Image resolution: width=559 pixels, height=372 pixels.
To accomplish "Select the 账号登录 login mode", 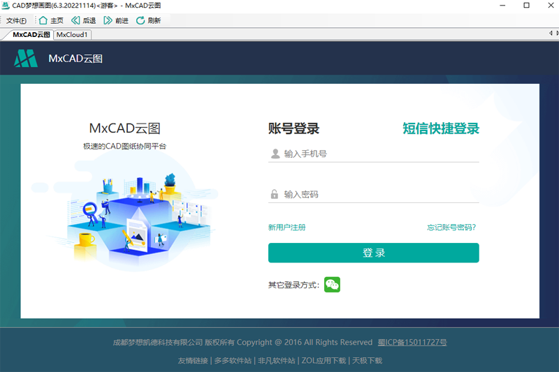I will coord(293,128).
